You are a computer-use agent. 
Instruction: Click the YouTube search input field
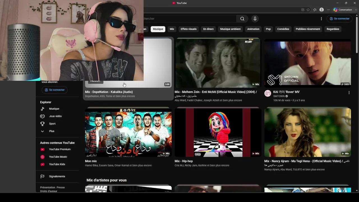coord(190,19)
